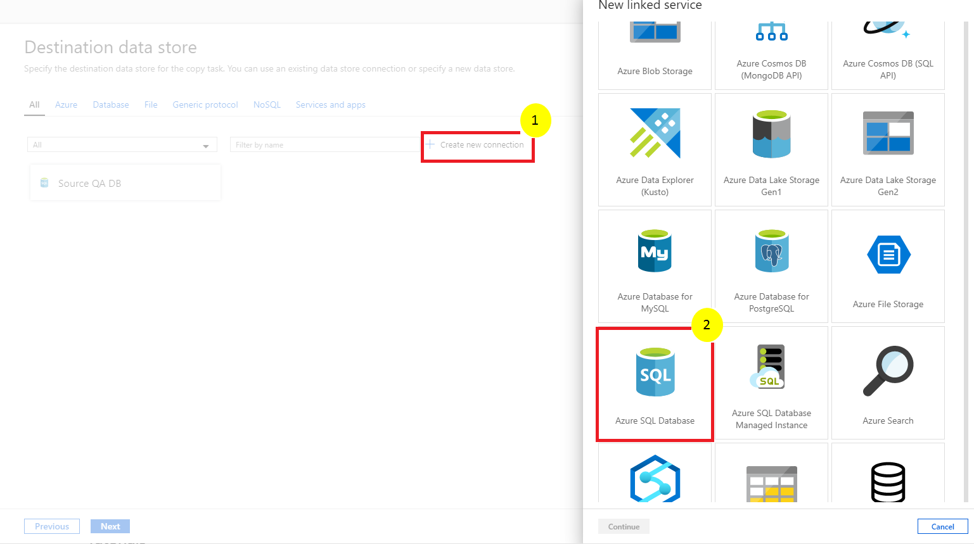Screen dimensions: 974x544
Task: Select the Azure Data Lake Storage Gen2 icon
Action: (888, 133)
